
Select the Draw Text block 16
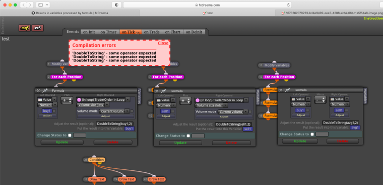[x=97, y=179]
